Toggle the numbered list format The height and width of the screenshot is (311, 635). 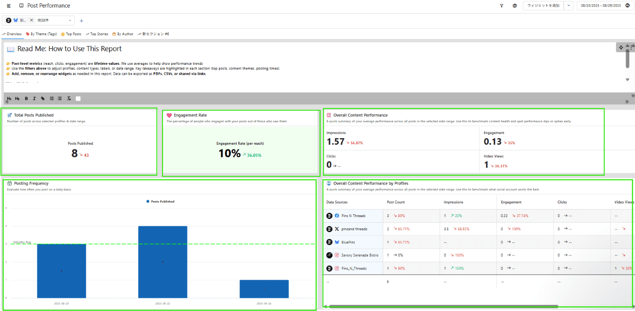click(52, 99)
